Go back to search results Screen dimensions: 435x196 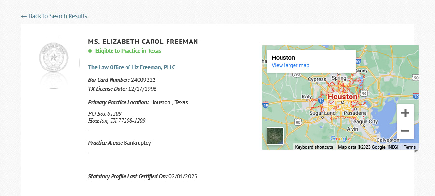tap(54, 16)
